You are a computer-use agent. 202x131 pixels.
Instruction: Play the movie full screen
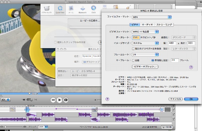click(66, 100)
